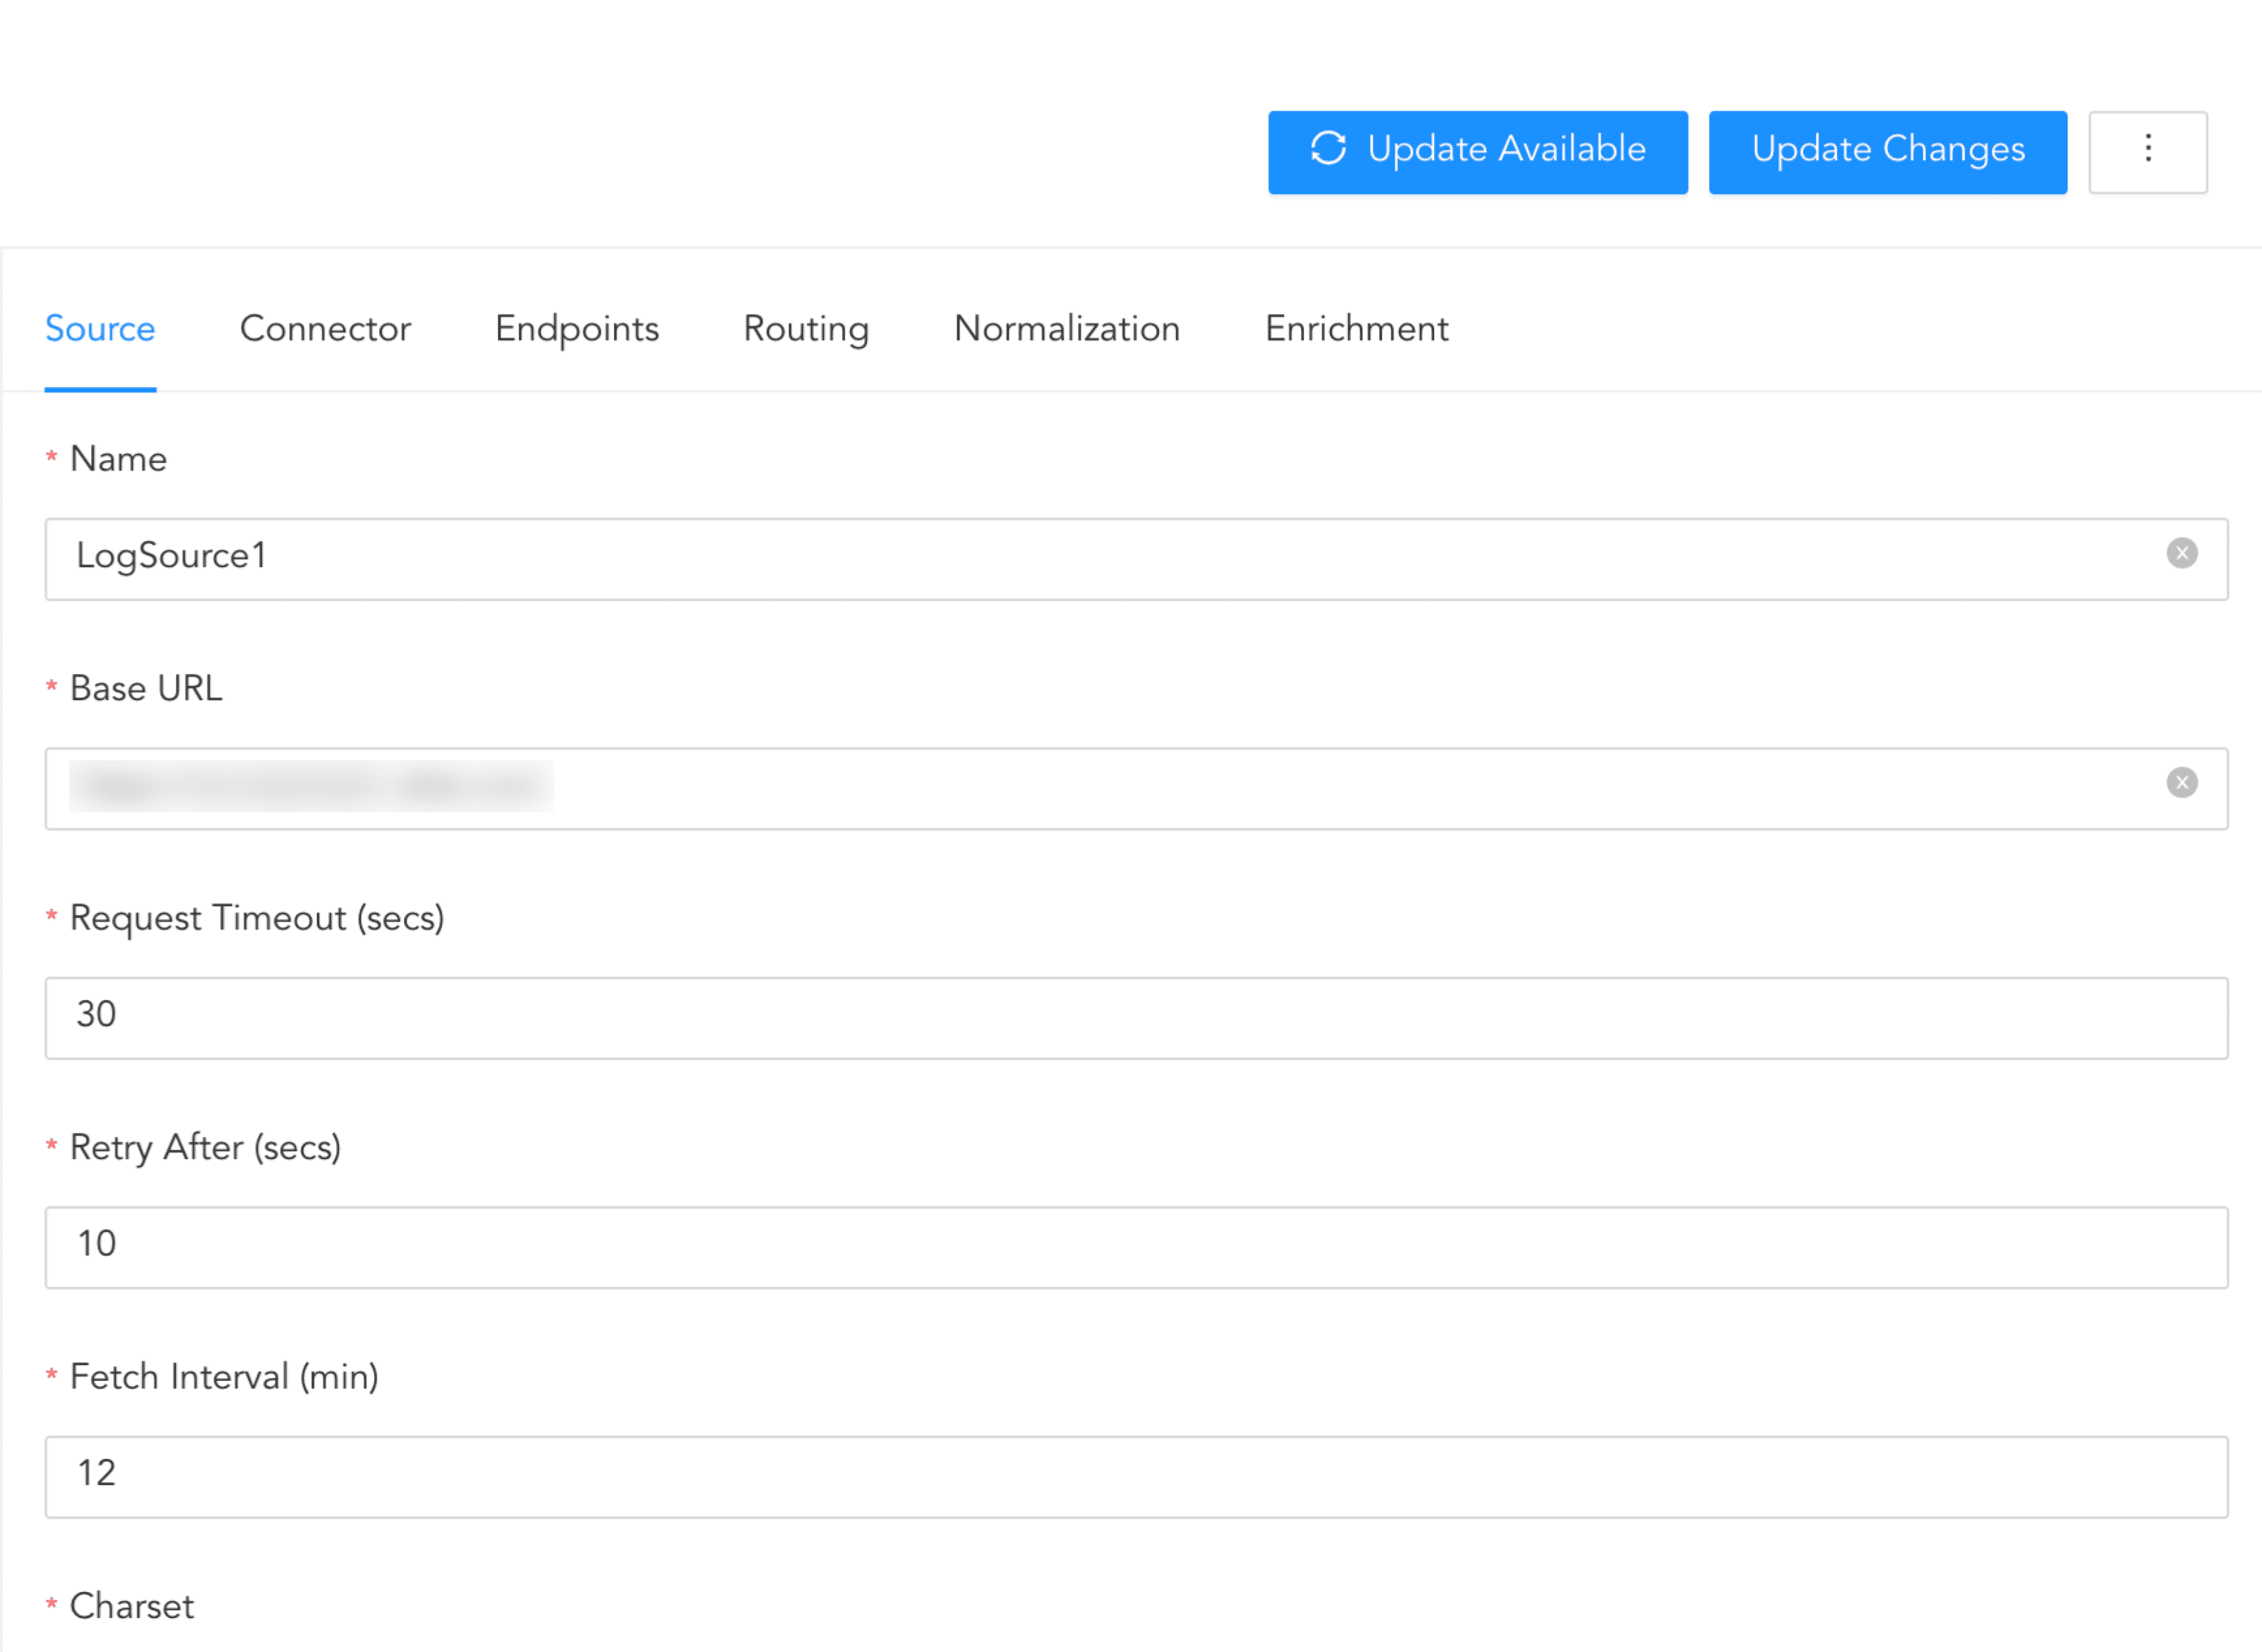This screenshot has height=1652, width=2262.
Task: Click the Fetch Interval field showing 12
Action: 1136,1476
